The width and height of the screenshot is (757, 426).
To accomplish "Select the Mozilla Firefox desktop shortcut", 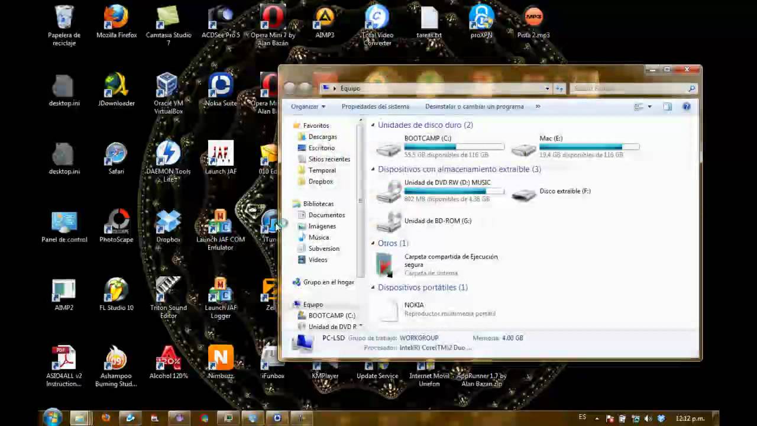I will point(117,22).
